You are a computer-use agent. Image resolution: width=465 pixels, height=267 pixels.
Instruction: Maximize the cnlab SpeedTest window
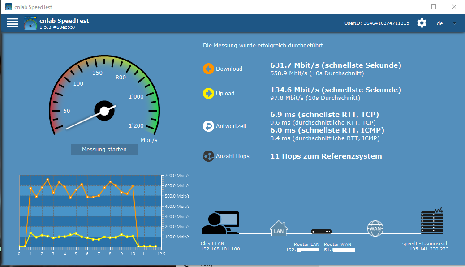pyautogui.click(x=434, y=7)
